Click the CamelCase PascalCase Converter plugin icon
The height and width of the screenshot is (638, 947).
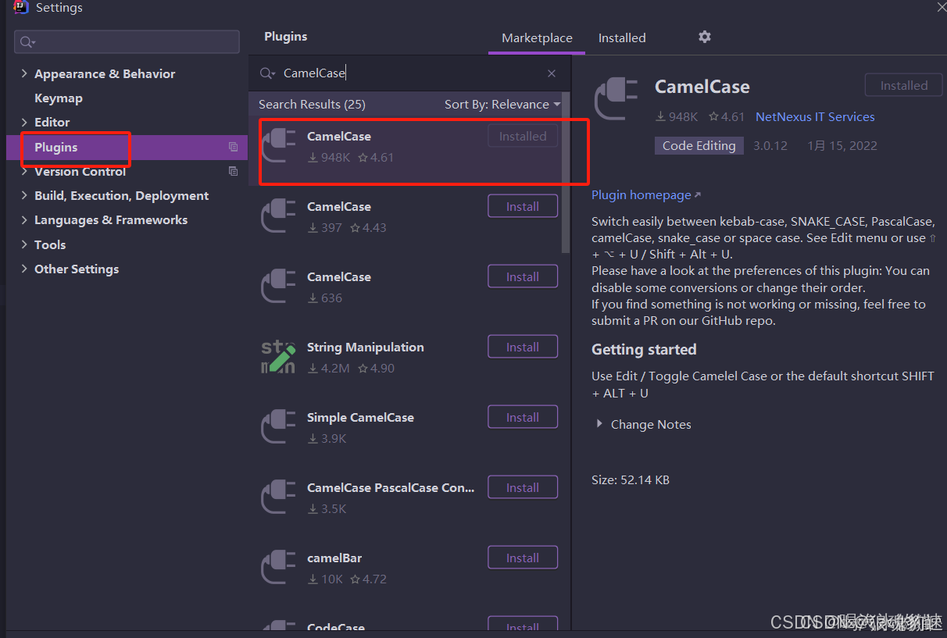point(278,497)
